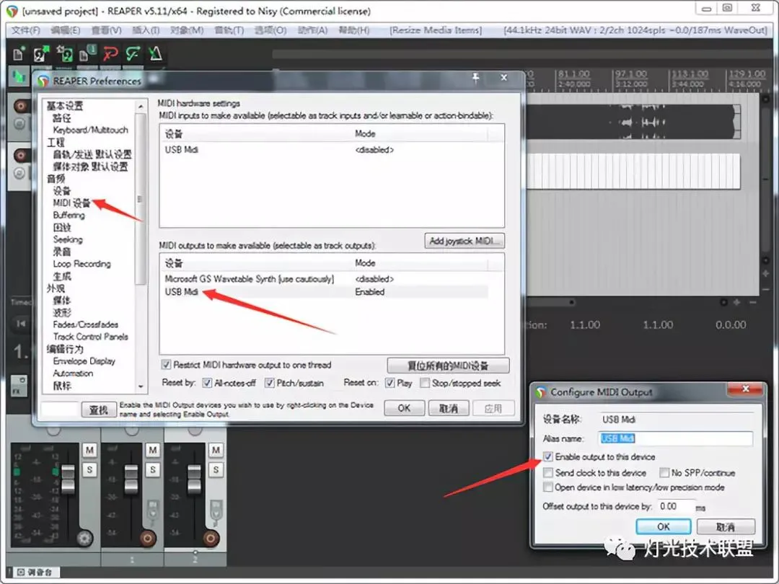This screenshot has height=584, width=779.
Task: Open the 插入(I) menu
Action: pyautogui.click(x=146, y=30)
